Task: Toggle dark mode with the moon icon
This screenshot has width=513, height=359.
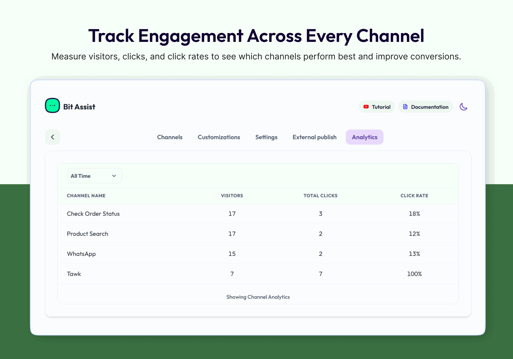Action: pyautogui.click(x=463, y=107)
